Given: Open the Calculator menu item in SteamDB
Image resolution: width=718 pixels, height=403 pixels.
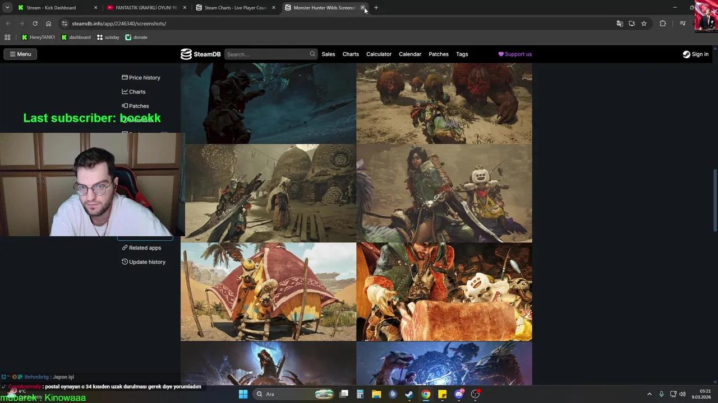Looking at the screenshot, I should click(379, 54).
